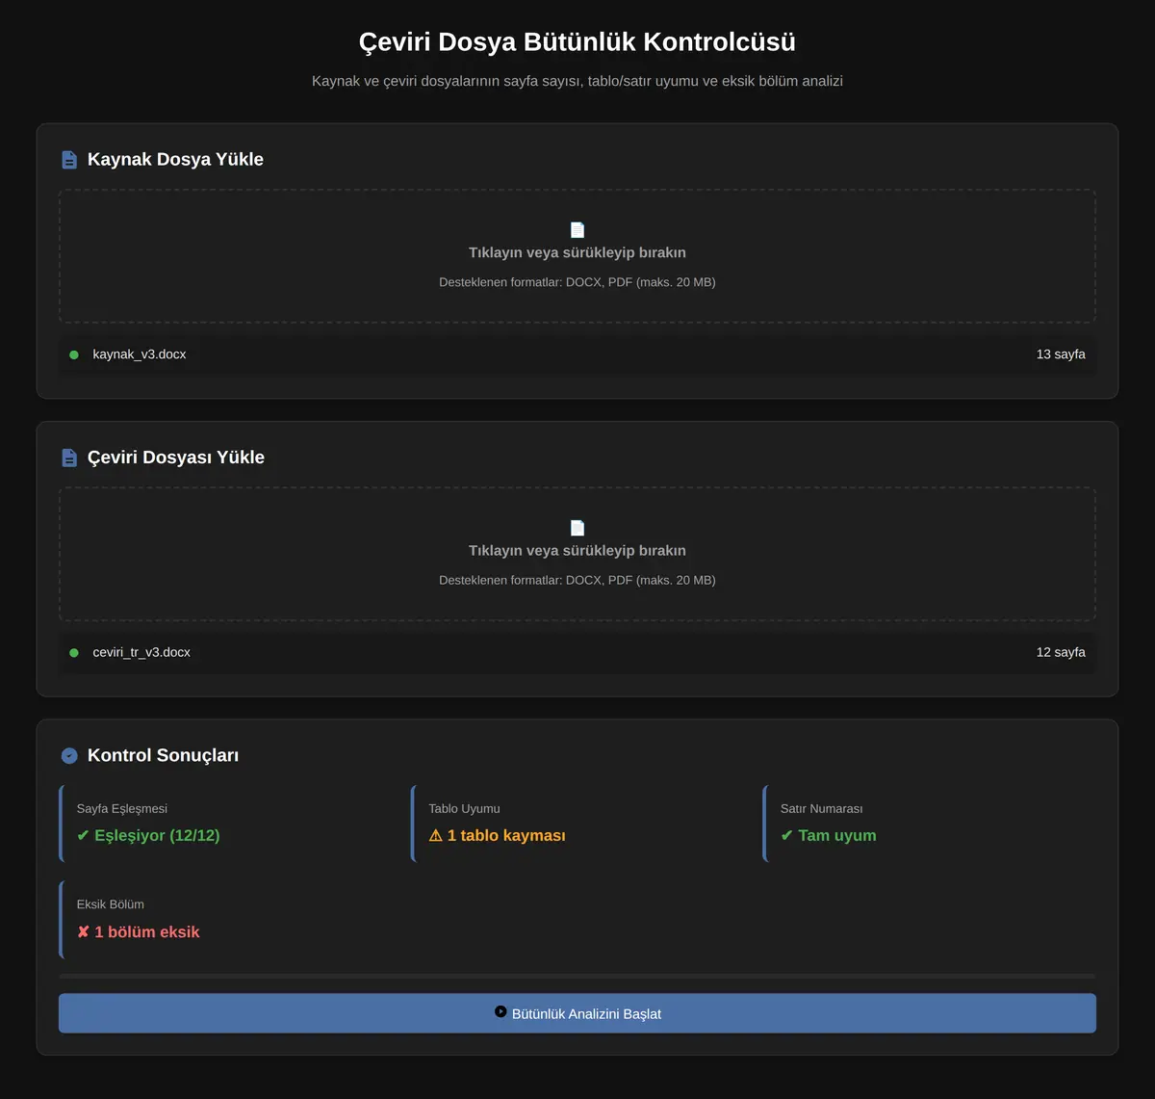Click the Kontrol Sonuçları heading
This screenshot has width=1155, height=1099.
coord(163,756)
